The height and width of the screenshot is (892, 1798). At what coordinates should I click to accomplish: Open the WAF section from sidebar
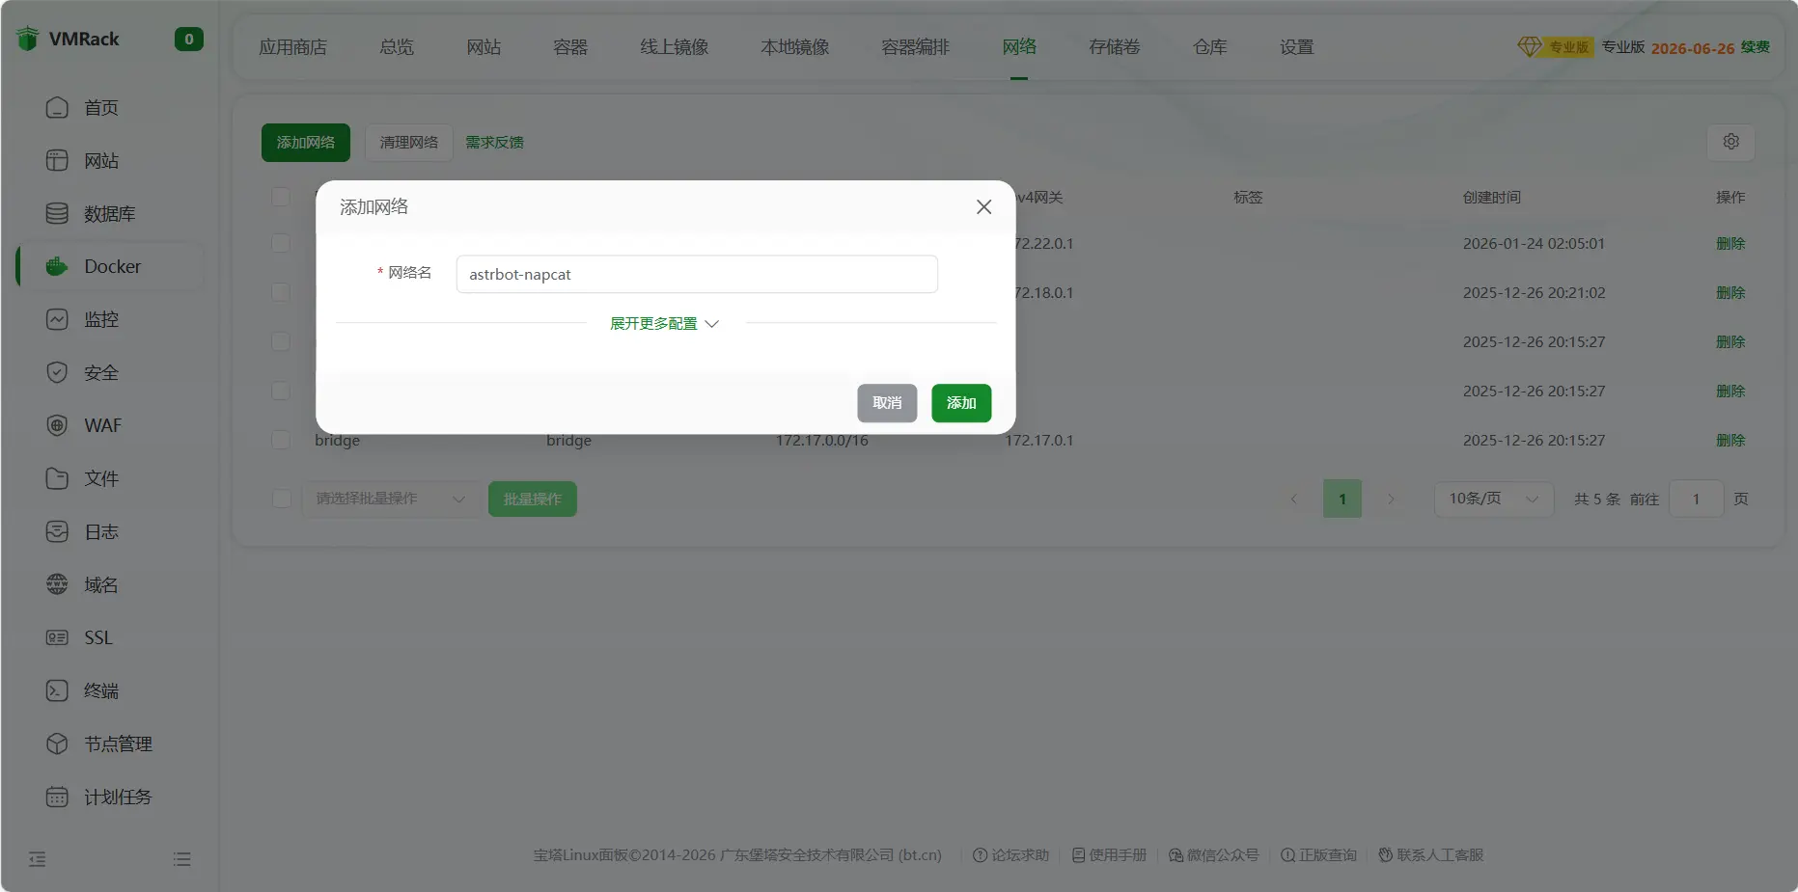pos(101,424)
